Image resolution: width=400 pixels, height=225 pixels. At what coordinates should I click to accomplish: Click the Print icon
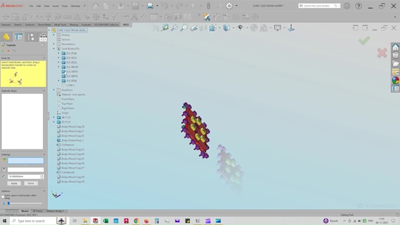[150, 6]
